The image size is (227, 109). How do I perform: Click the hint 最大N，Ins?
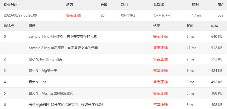click(x=38, y=82)
